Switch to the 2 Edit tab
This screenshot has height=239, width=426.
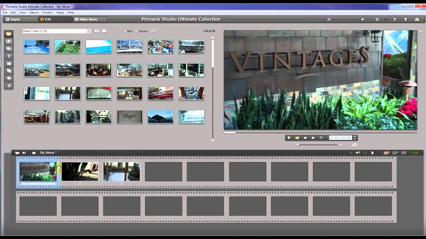[55, 19]
